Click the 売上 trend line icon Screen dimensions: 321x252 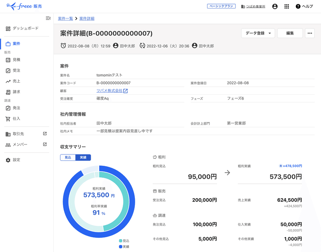point(8,81)
